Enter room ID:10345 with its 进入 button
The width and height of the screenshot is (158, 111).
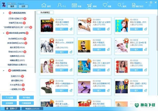coord(62,70)
